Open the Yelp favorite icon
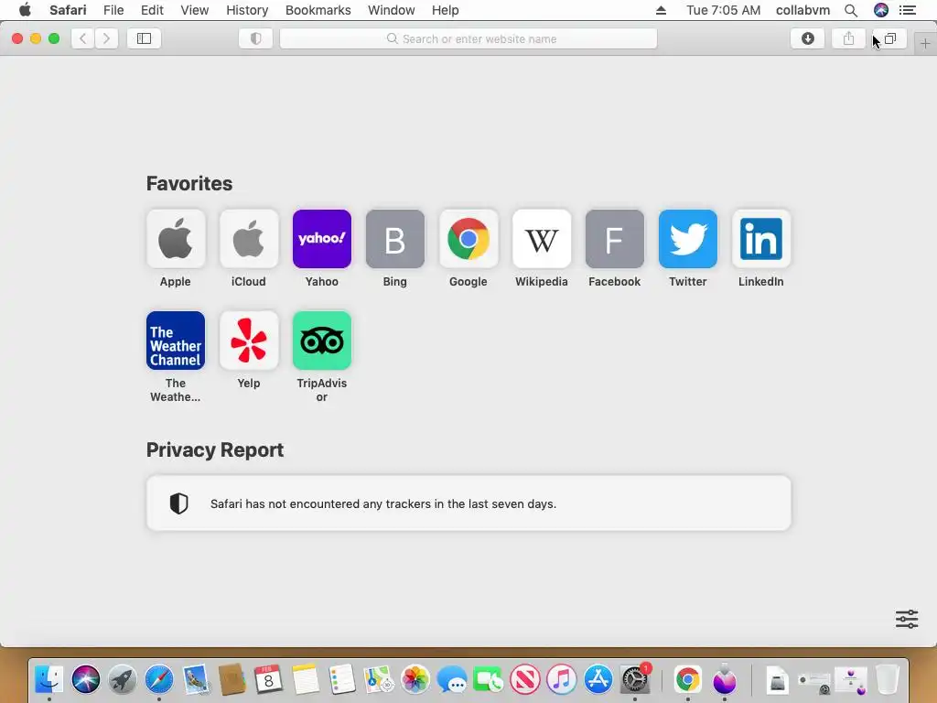The height and width of the screenshot is (703, 937). click(249, 341)
